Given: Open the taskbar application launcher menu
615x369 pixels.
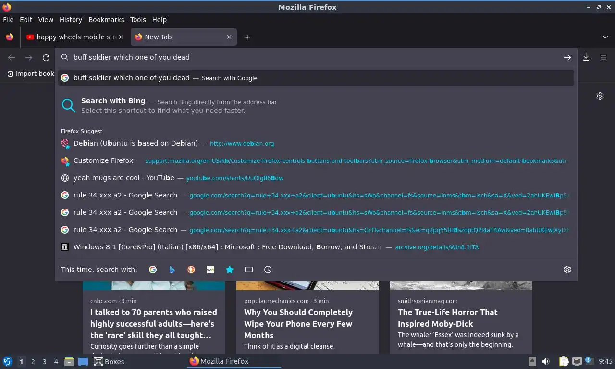Looking at the screenshot, I should (8, 361).
